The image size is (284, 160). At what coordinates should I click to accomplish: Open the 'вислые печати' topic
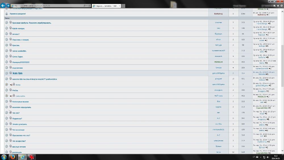(x=19, y=147)
